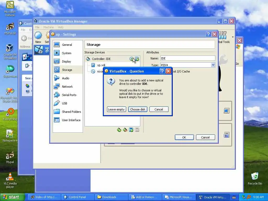
Task: Click the USB plug icon
Action: coord(57,103)
